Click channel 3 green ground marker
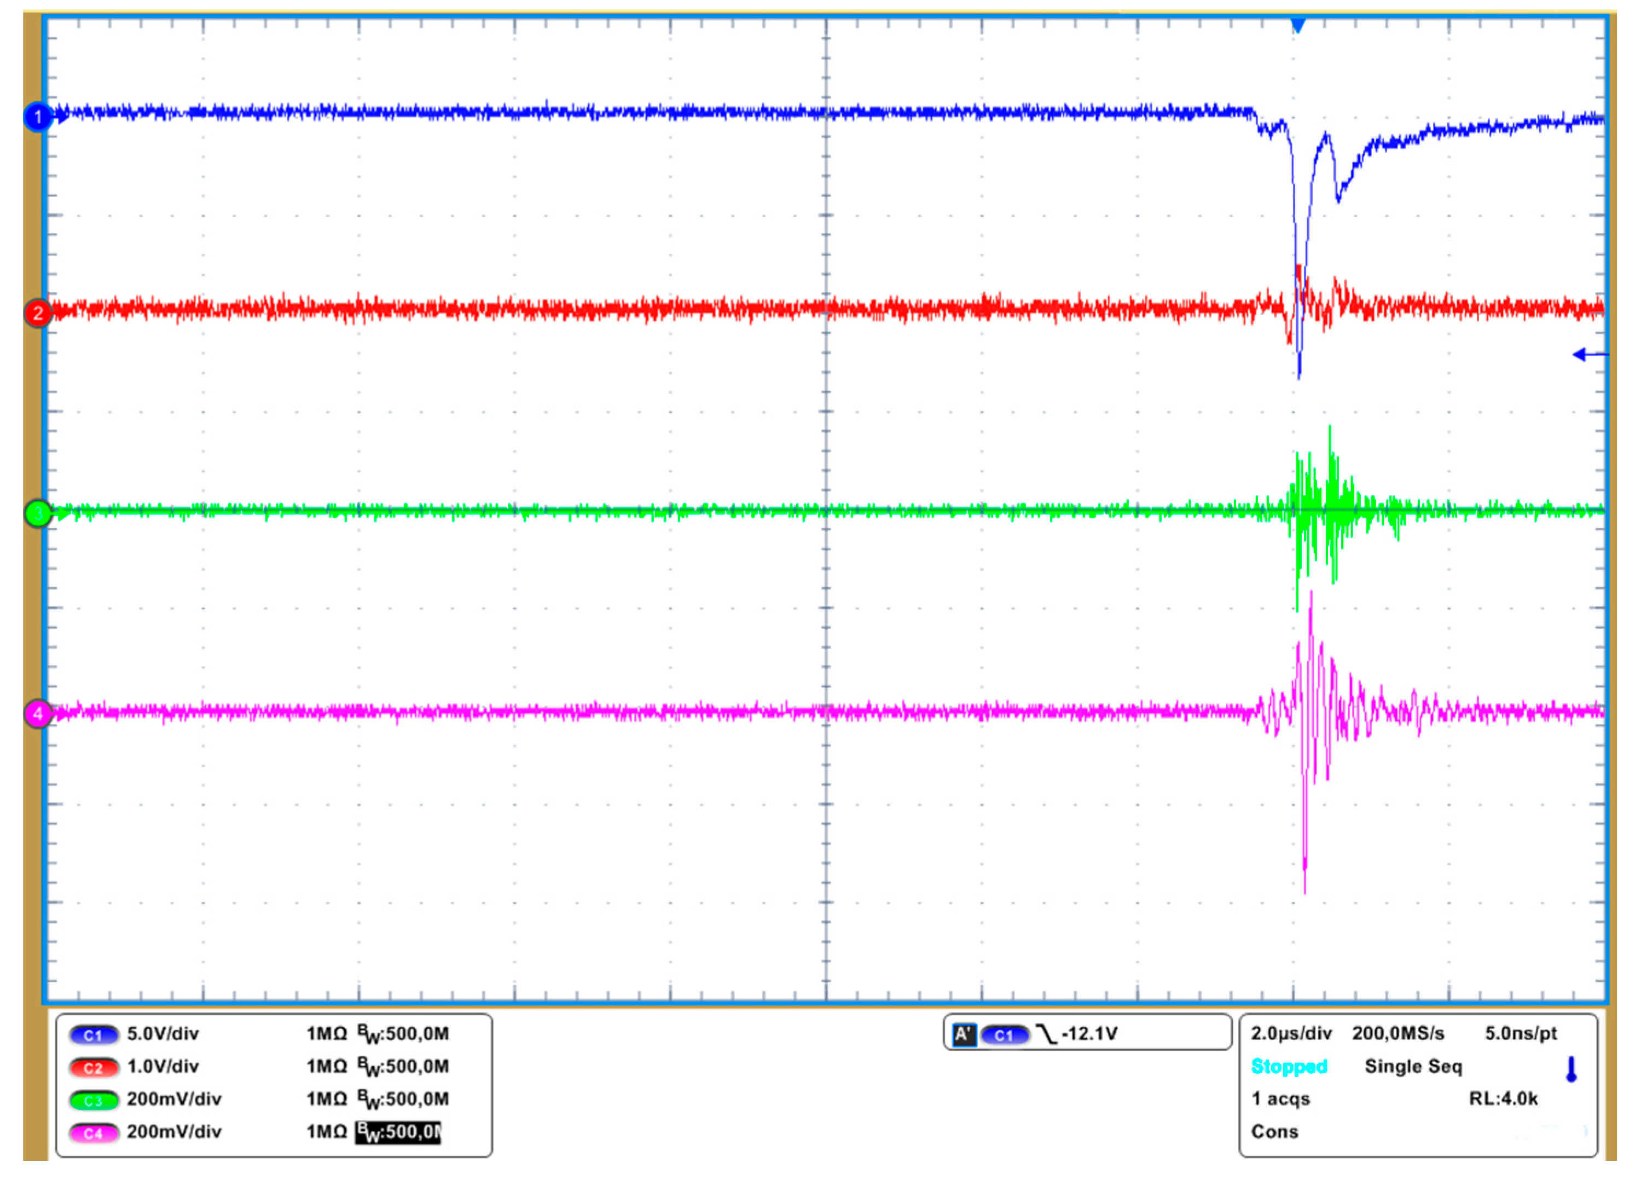The width and height of the screenshot is (1635, 1180). (x=38, y=513)
